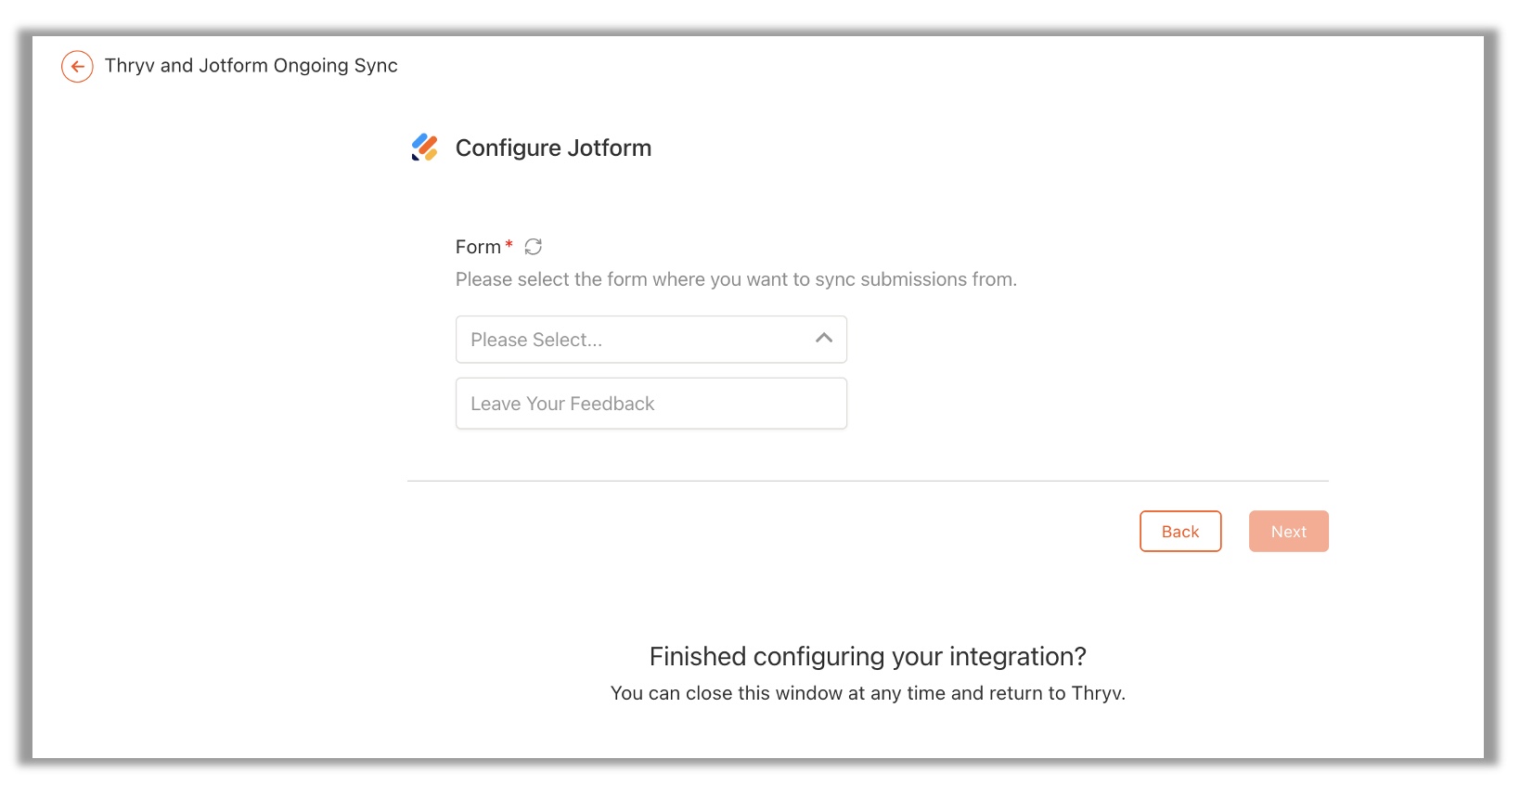Screen dimensions: 1520x785
Task: Click the Thryv and Jotform Ongoing Sync title
Action: (x=251, y=66)
